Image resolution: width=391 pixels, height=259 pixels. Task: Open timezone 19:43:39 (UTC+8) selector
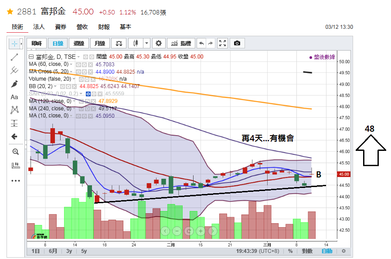click(258, 251)
